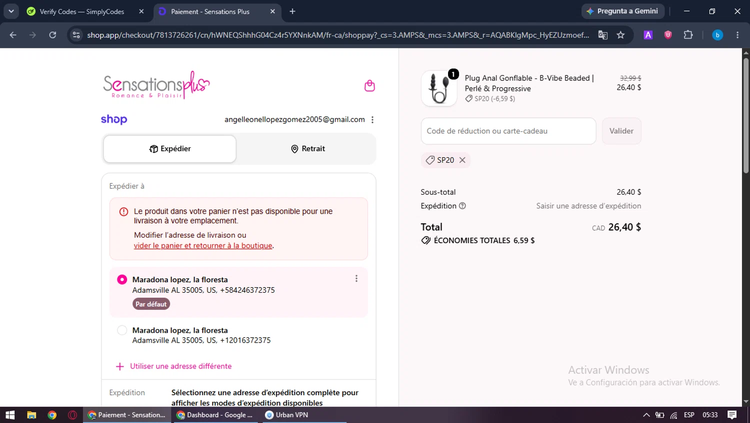Reload the current page

(52, 35)
